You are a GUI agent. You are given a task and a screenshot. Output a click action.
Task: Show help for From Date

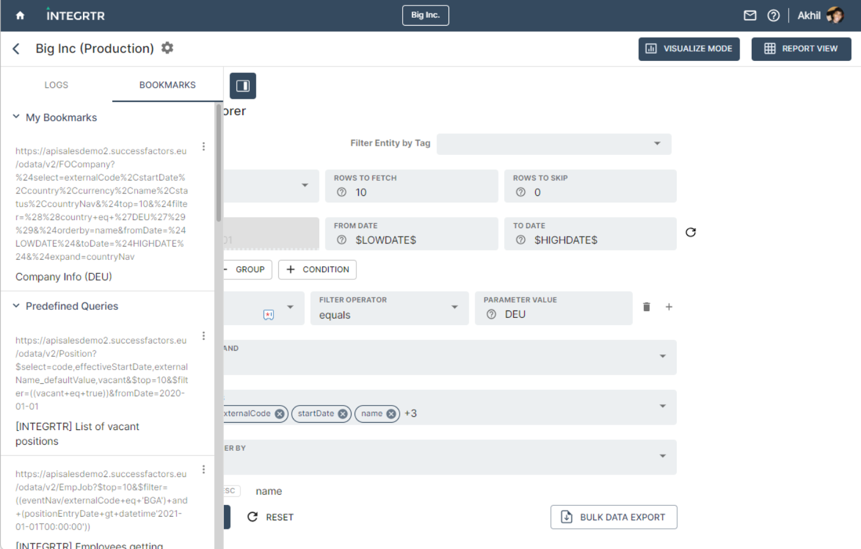click(342, 240)
